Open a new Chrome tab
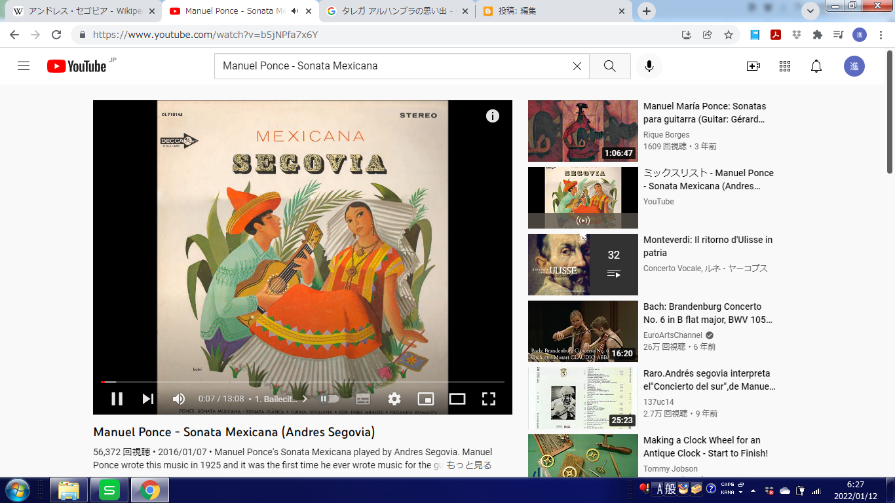This screenshot has width=895, height=503. coord(647,11)
